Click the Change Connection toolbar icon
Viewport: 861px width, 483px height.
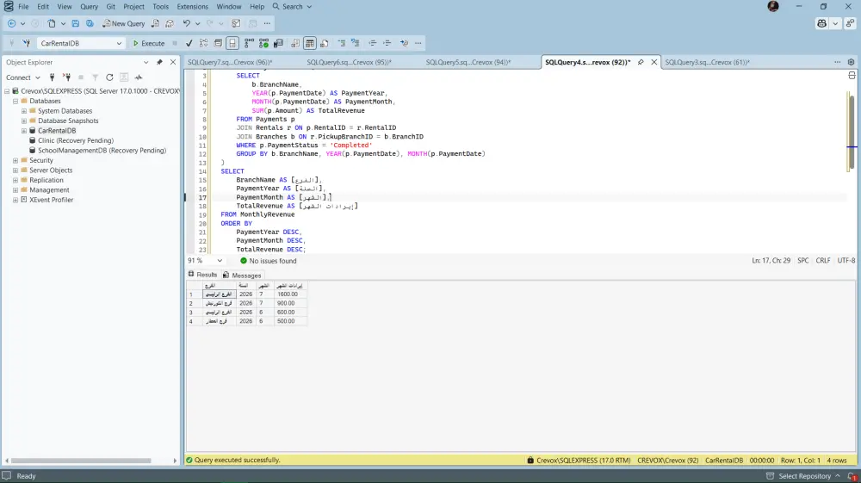[x=26, y=43]
